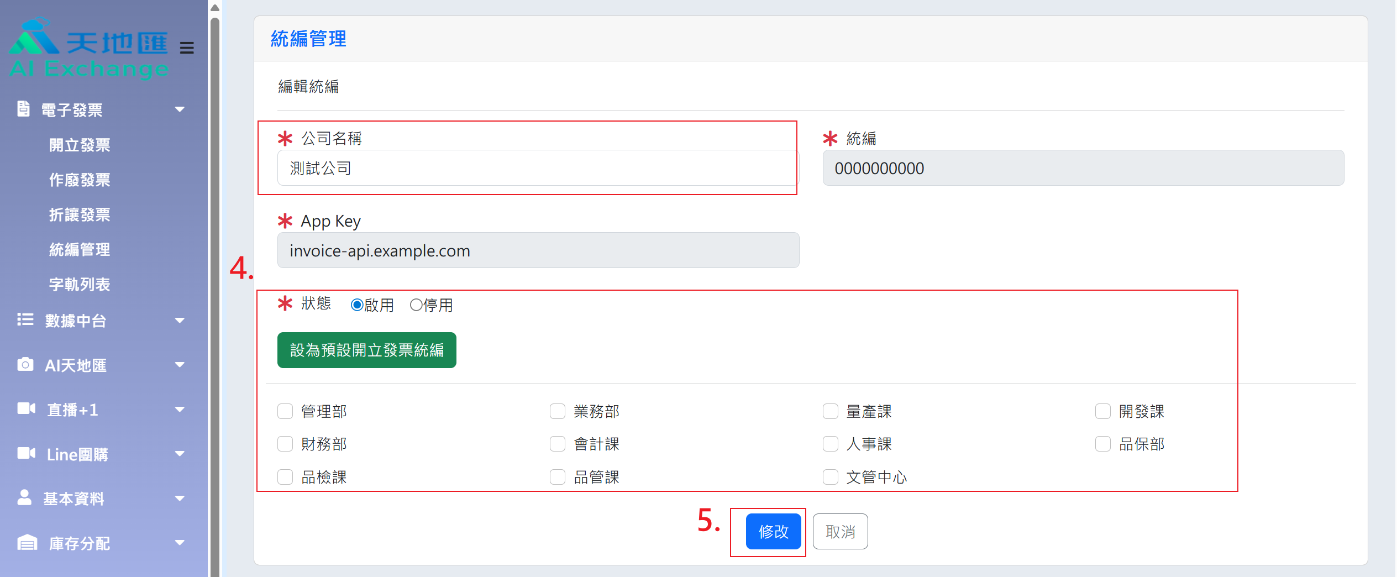Click the hamburger menu icon beside logo
The image size is (1397, 577).
point(187,48)
